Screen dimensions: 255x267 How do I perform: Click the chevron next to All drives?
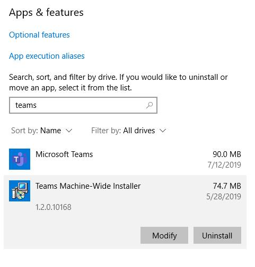click(163, 131)
